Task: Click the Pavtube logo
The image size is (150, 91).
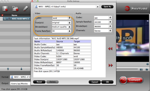Action: coord(136,9)
